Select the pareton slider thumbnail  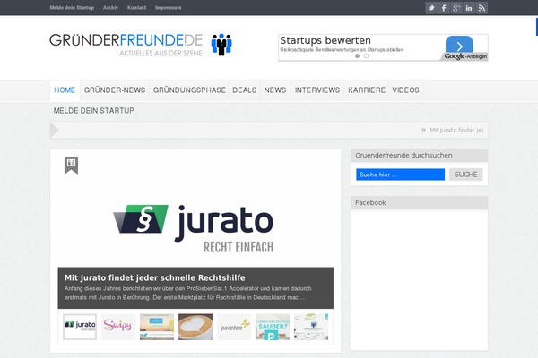coord(234,327)
